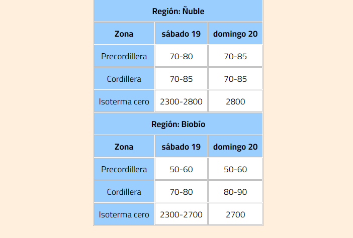Click Ñuble Isoterma cero row label
This screenshot has height=238, width=353.
click(x=124, y=101)
